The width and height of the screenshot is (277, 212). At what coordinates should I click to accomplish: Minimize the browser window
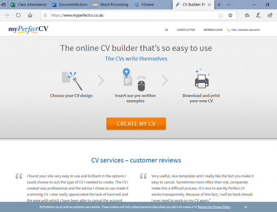point(254,4)
